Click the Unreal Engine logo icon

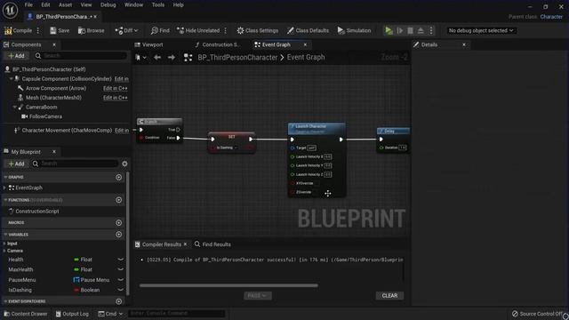[10, 10]
